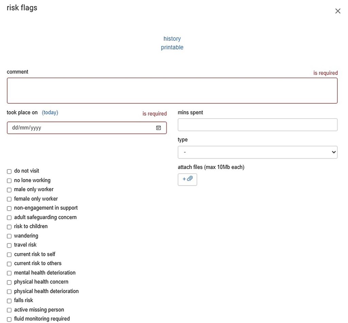Click the paperclip attach files button
Image resolution: width=348 pixels, height=323 pixels.
coord(187,179)
